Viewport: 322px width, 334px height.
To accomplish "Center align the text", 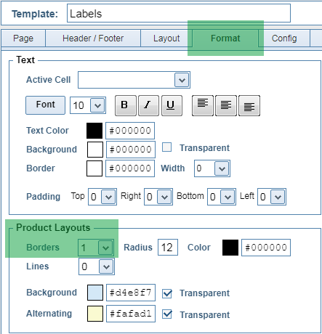I will (x=226, y=105).
